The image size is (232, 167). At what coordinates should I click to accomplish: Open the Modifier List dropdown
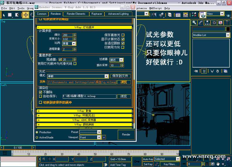pyautogui.click(x=211, y=35)
